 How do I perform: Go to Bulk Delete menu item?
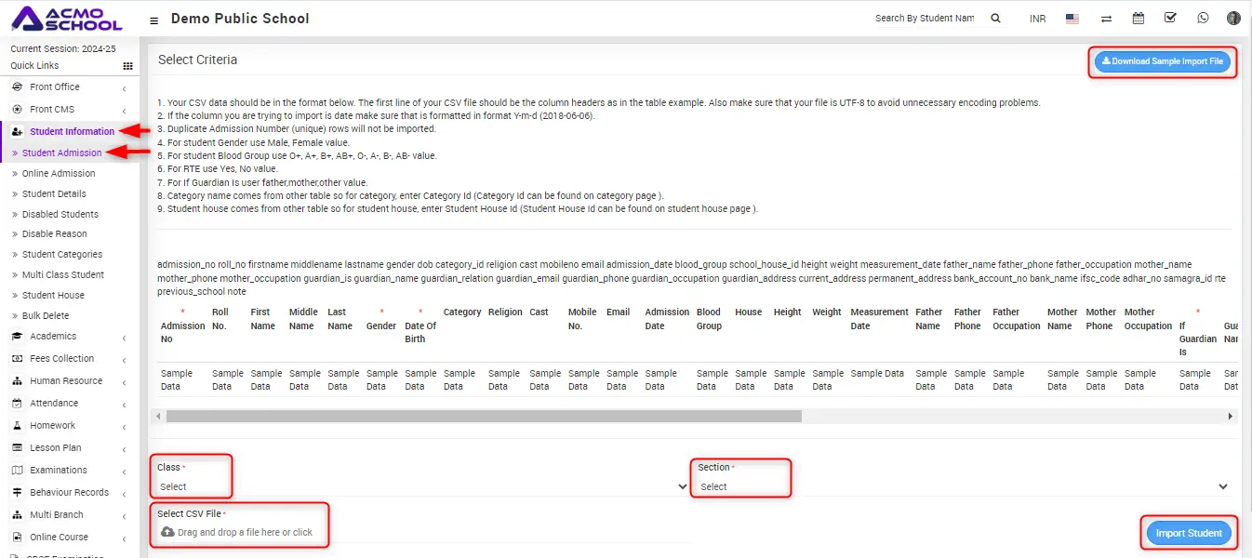pyautogui.click(x=46, y=316)
